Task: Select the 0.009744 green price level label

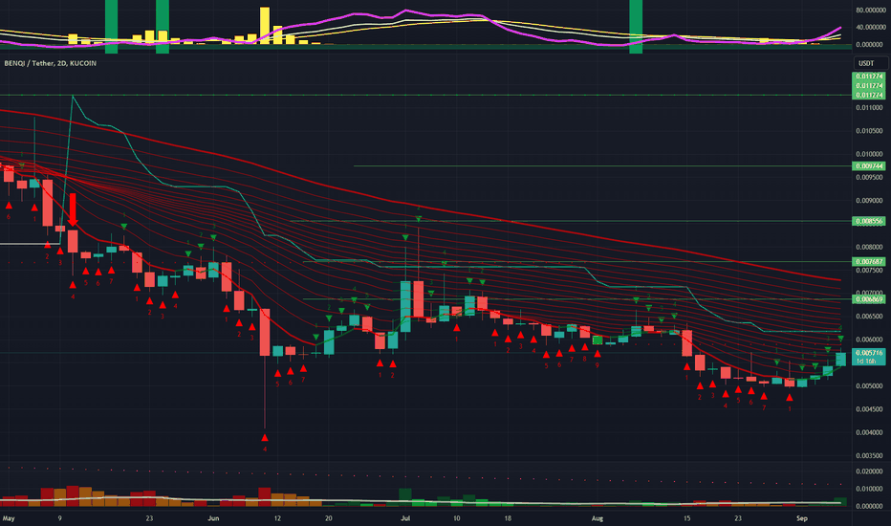Action: coord(869,166)
